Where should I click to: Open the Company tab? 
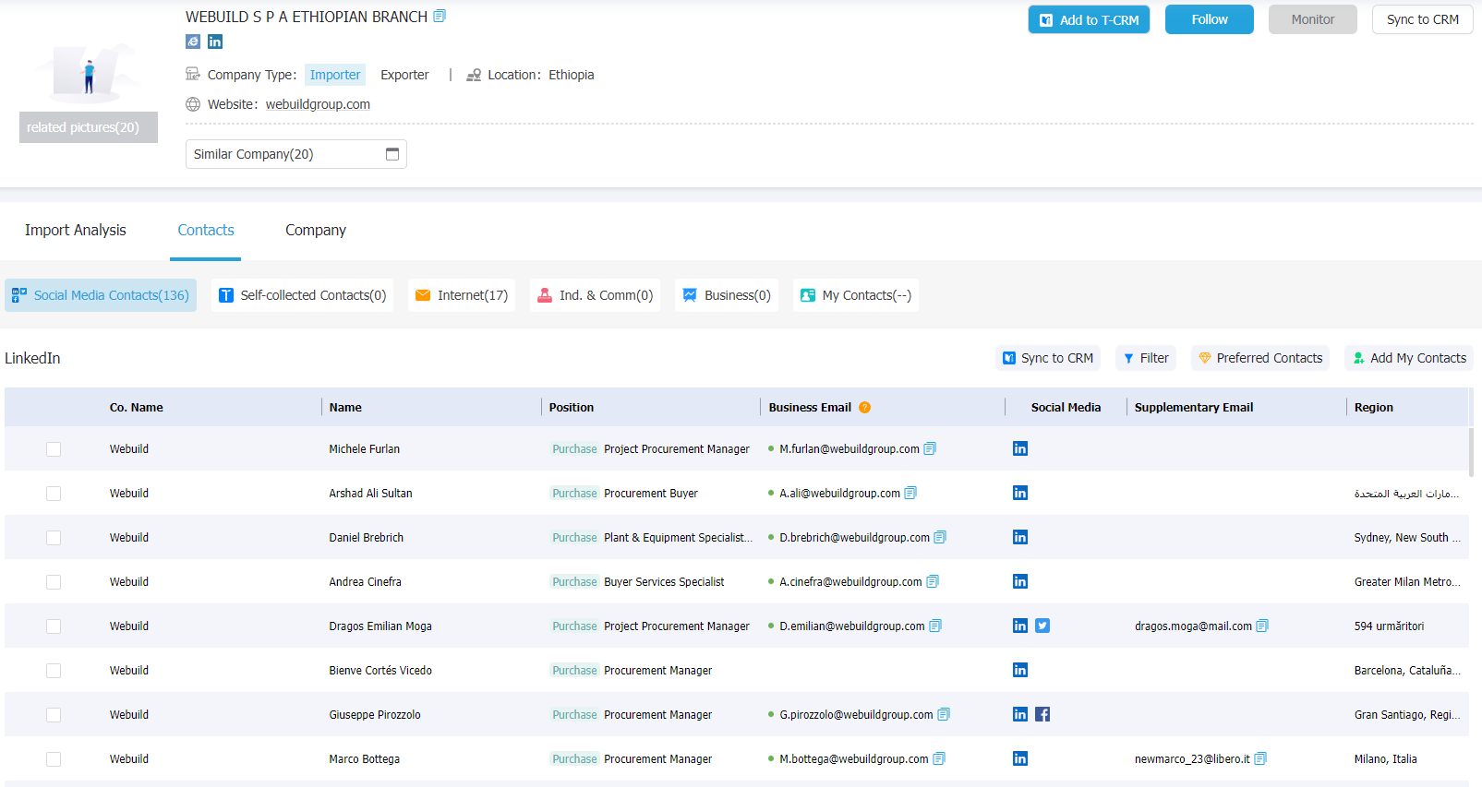[x=316, y=230]
